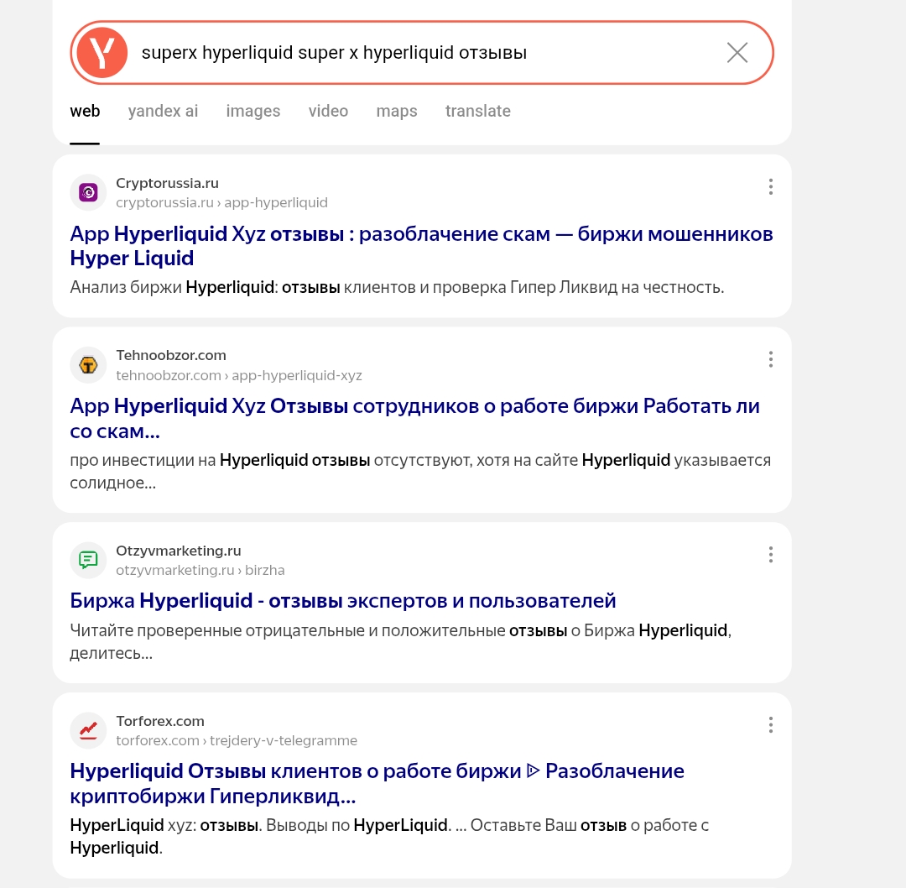906x888 pixels.
Task: Select the translate tab
Action: coord(477,111)
